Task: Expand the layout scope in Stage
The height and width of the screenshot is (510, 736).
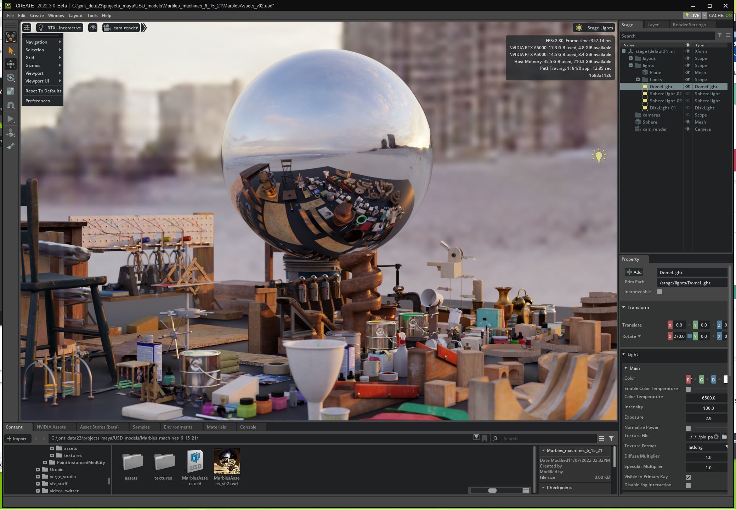Action: coord(631,58)
